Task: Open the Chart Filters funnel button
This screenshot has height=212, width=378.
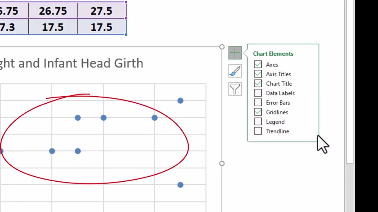Action: click(235, 89)
